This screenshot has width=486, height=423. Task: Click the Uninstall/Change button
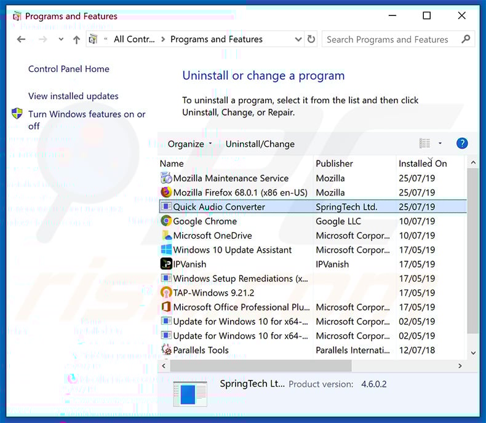point(260,144)
